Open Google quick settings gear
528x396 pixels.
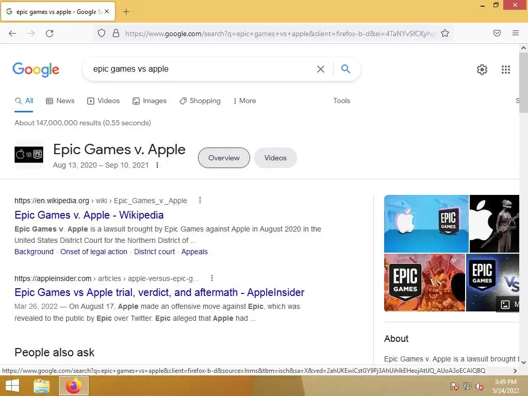482,70
